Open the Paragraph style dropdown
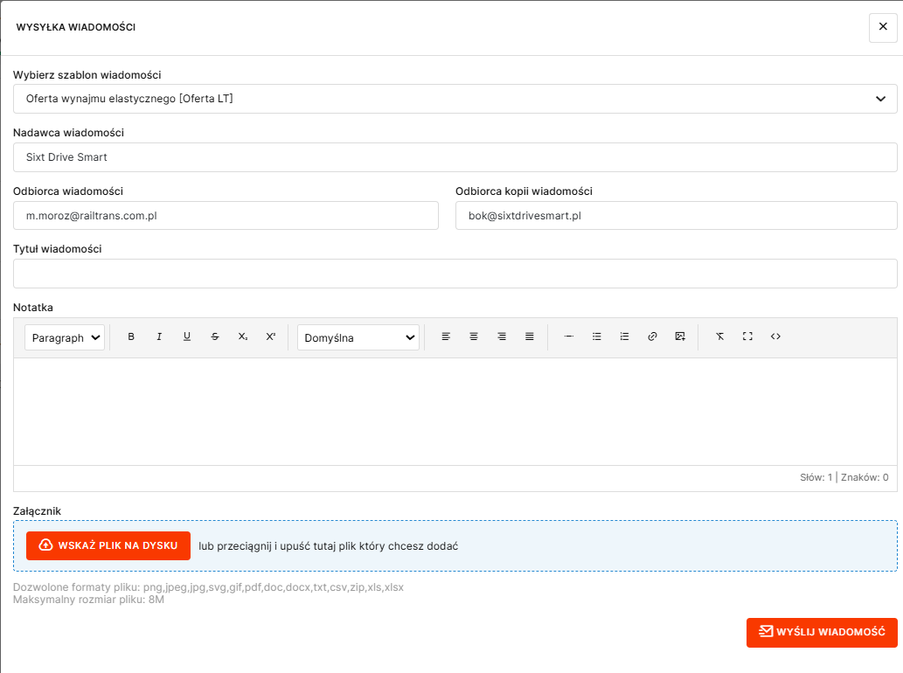This screenshot has height=673, width=903. pyautogui.click(x=65, y=337)
